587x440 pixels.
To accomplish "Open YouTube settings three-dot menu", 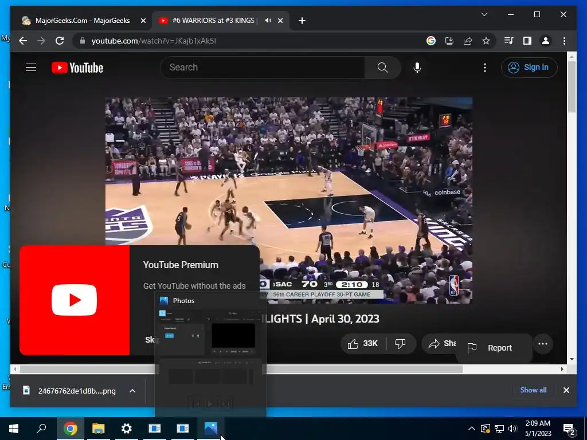I will (x=485, y=68).
